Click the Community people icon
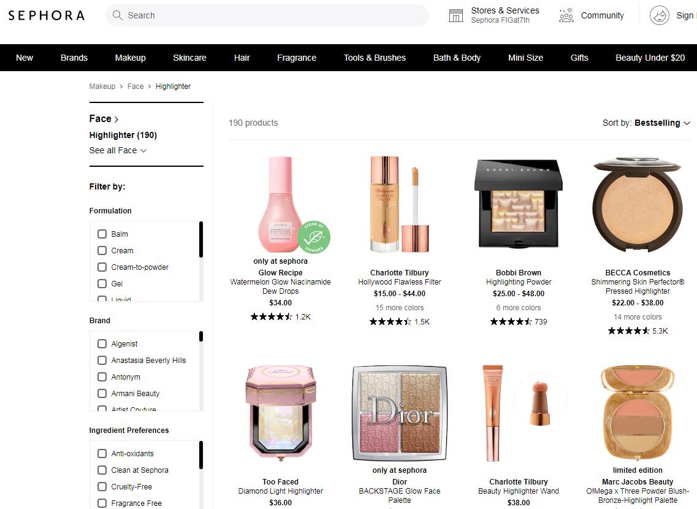697x509 pixels. (566, 15)
